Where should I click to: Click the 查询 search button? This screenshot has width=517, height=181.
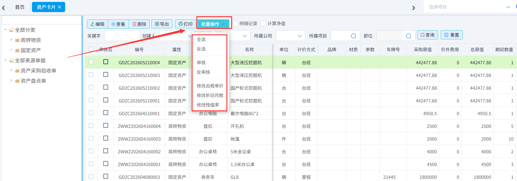(428, 35)
